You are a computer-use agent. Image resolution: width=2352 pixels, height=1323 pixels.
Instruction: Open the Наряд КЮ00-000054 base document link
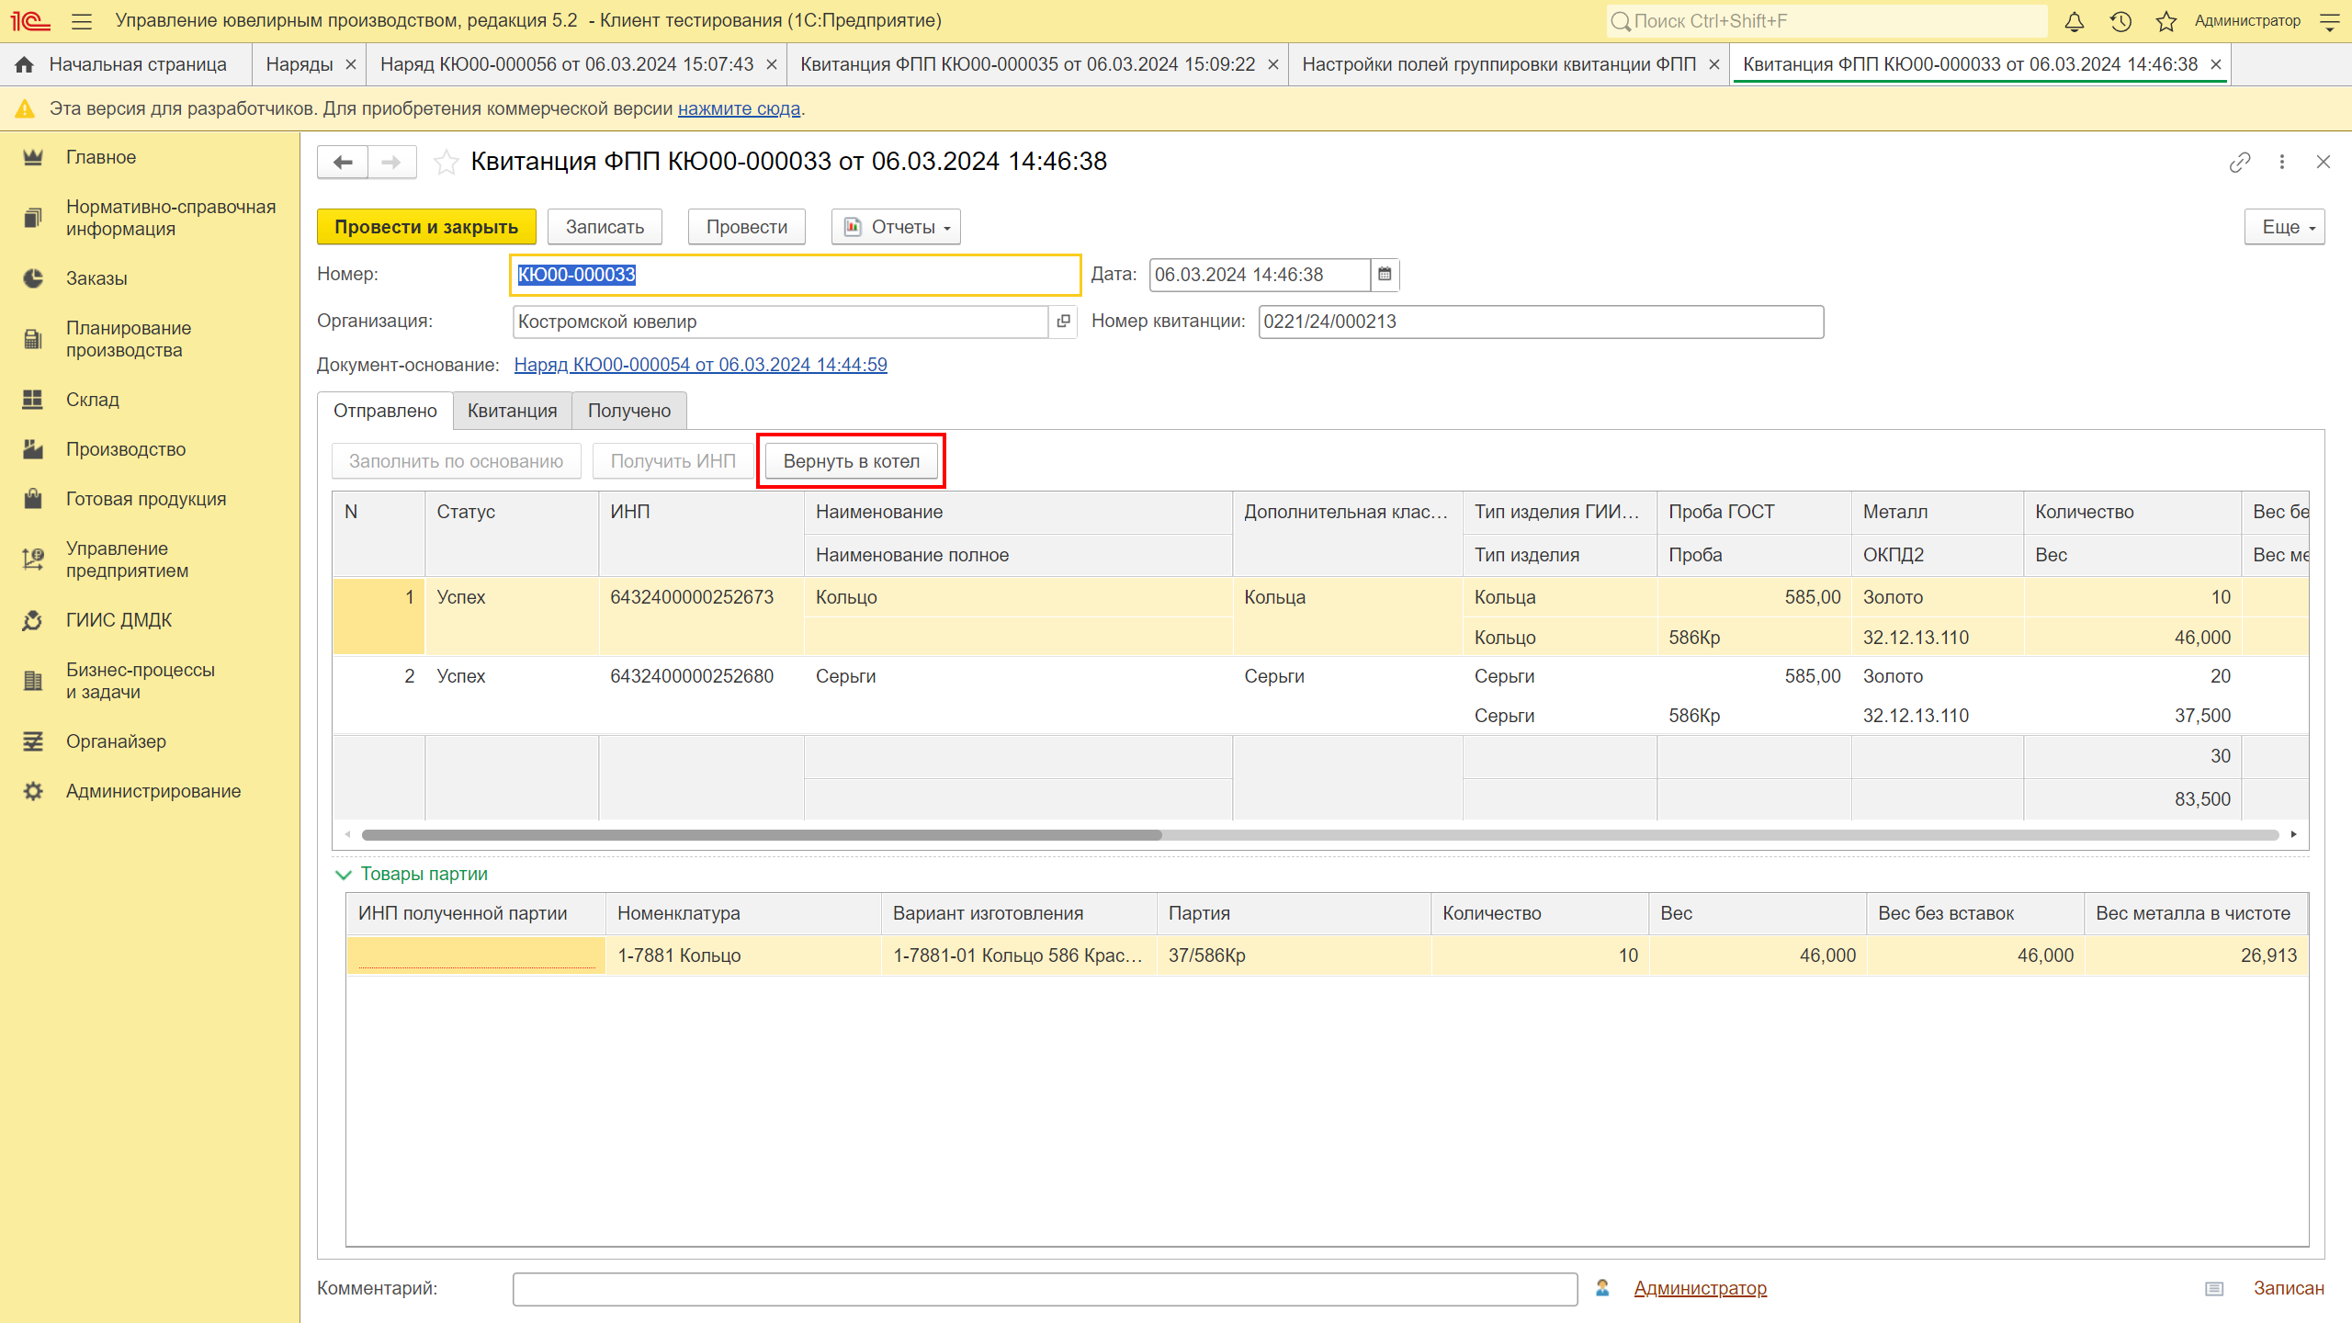click(x=700, y=365)
